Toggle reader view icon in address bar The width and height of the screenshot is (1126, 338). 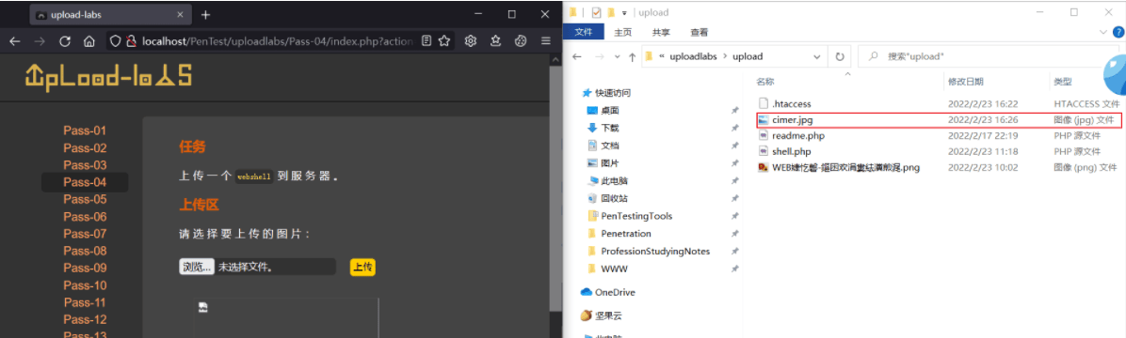click(426, 40)
